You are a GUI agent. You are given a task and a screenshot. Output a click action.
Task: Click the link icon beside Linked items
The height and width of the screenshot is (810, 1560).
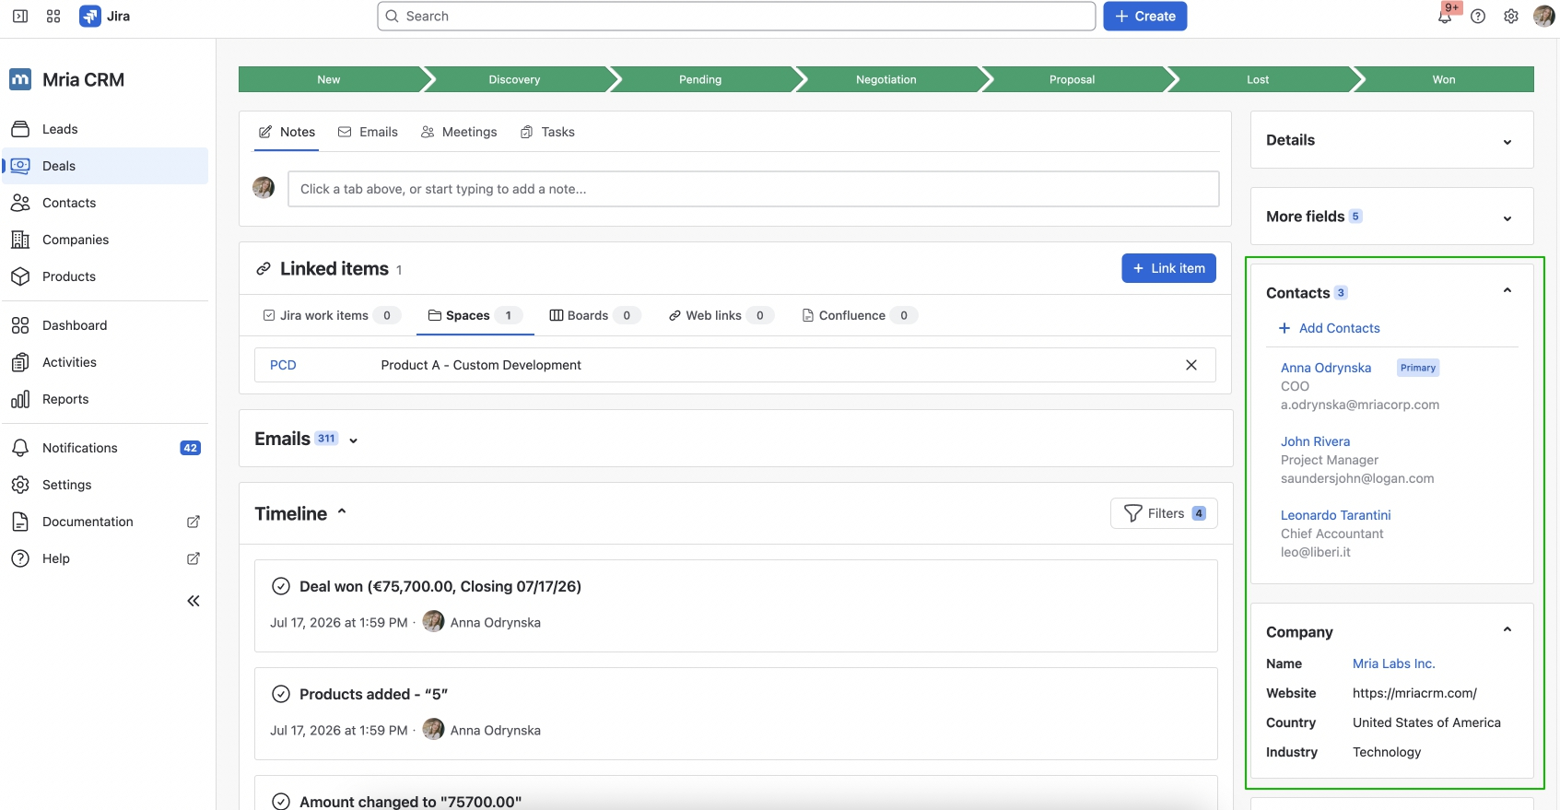[x=264, y=268]
